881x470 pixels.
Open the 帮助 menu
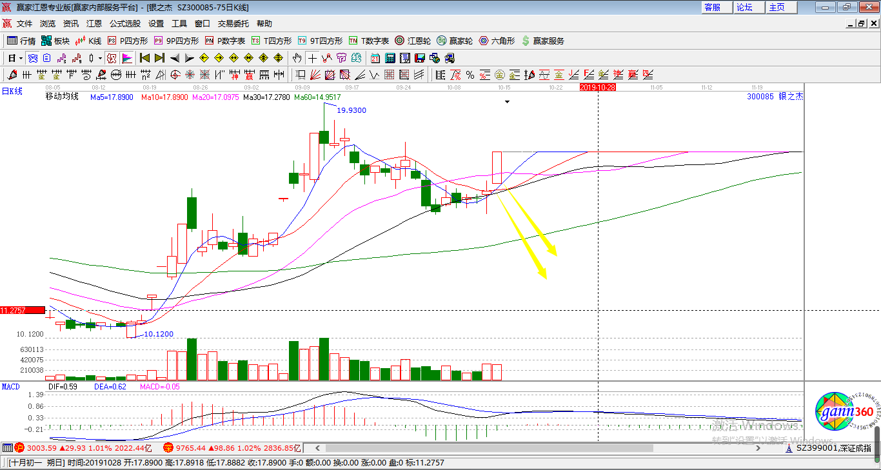[264, 24]
